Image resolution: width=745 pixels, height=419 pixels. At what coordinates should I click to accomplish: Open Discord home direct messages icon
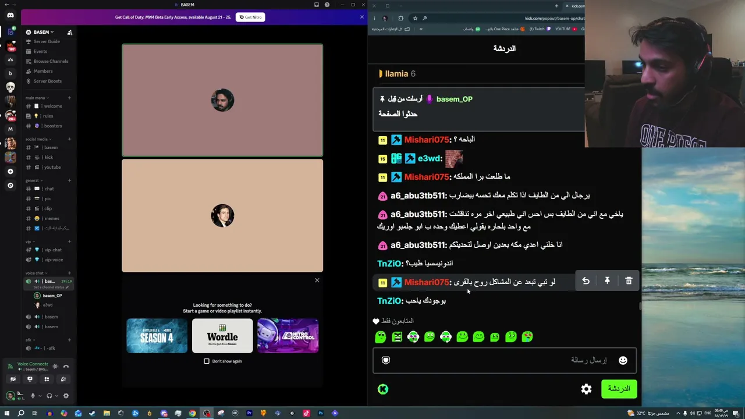coord(10,15)
